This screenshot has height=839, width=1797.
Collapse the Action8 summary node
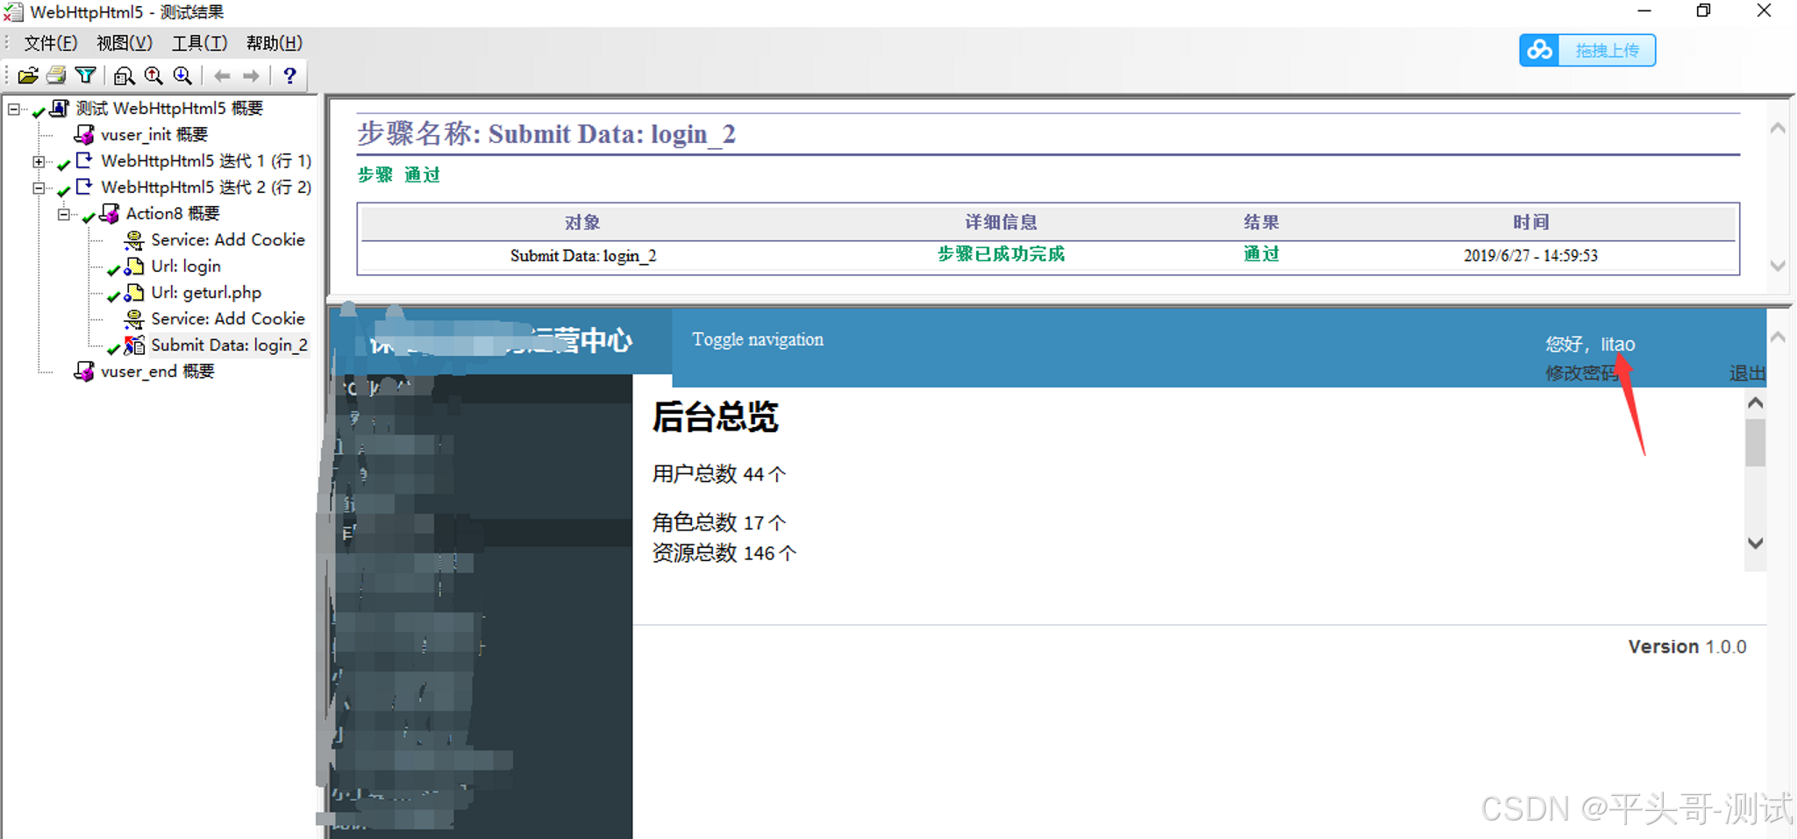click(63, 215)
